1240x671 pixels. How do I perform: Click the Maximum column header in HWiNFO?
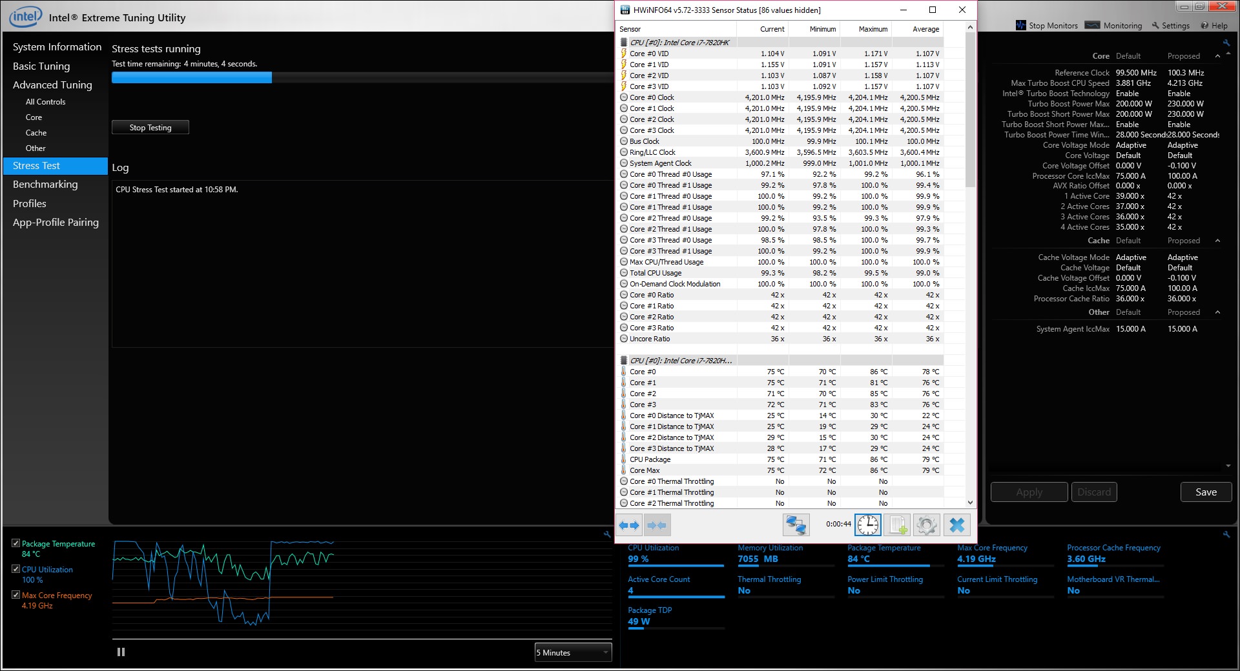point(865,29)
